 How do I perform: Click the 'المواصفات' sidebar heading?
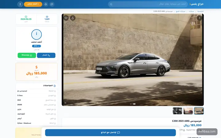point(48,86)
